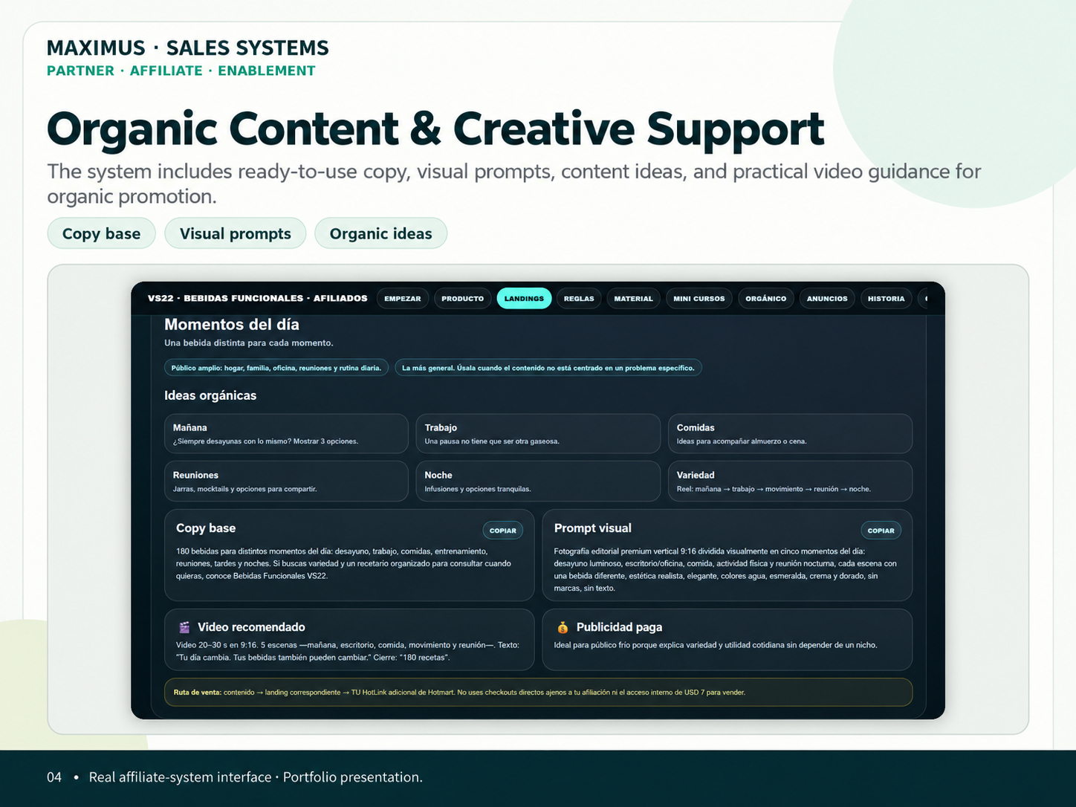Select the Trabajo idea card
This screenshot has height=807, width=1076.
pos(538,434)
